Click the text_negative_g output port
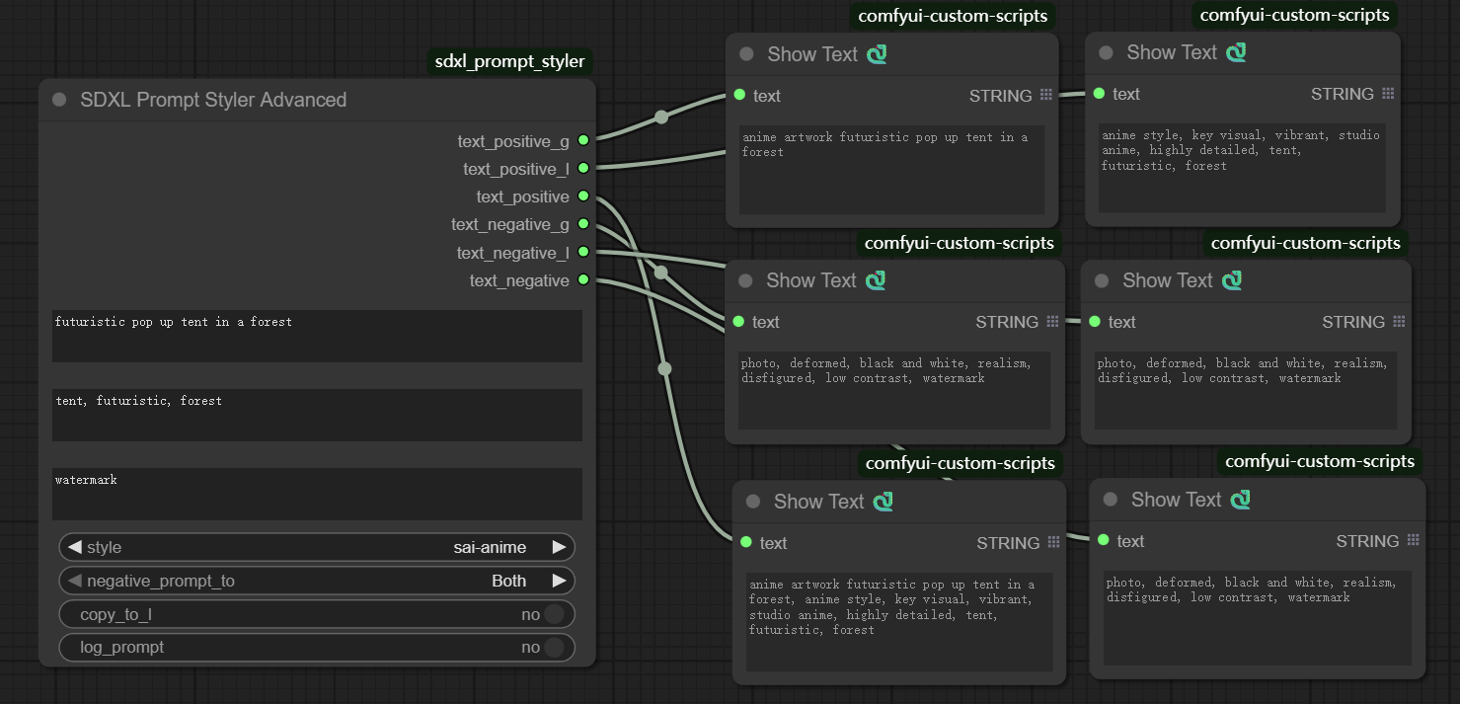1460x704 pixels. (583, 224)
